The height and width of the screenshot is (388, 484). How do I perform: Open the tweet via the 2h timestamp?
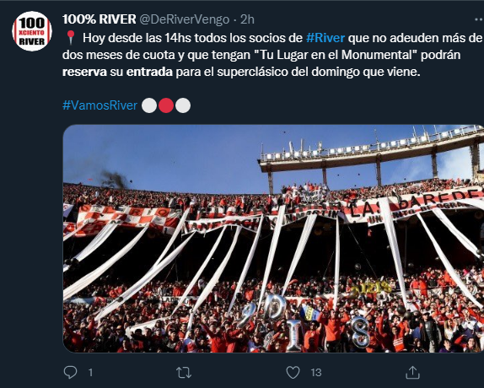pyautogui.click(x=247, y=19)
